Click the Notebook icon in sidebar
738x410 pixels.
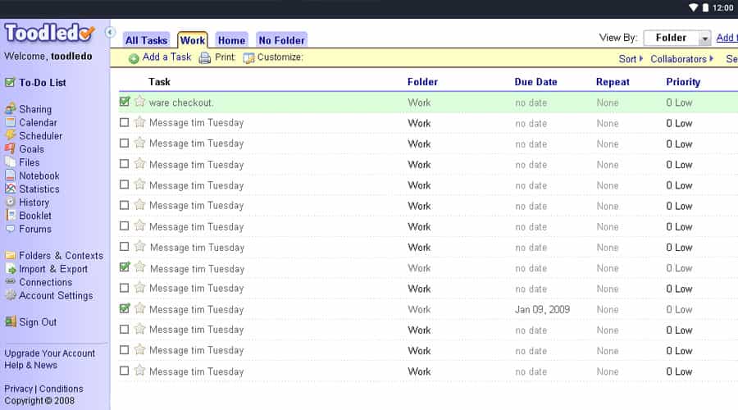(11, 175)
